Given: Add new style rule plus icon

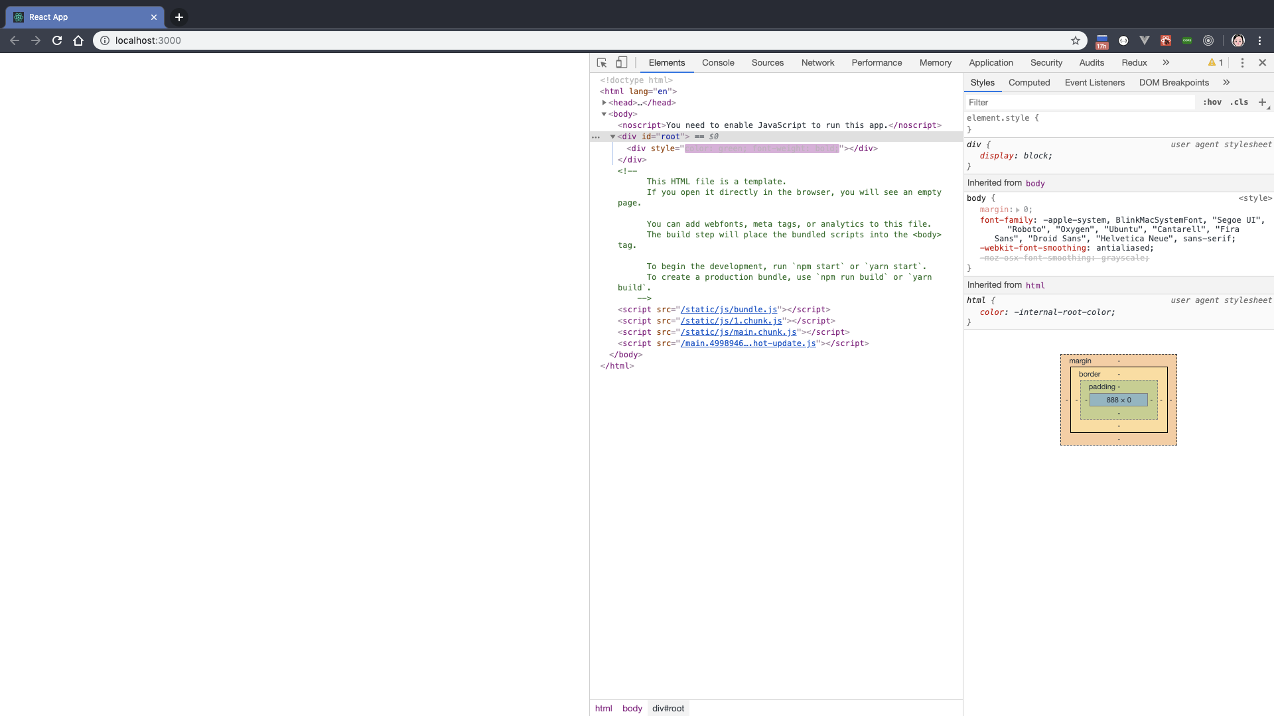Looking at the screenshot, I should pyautogui.click(x=1262, y=102).
